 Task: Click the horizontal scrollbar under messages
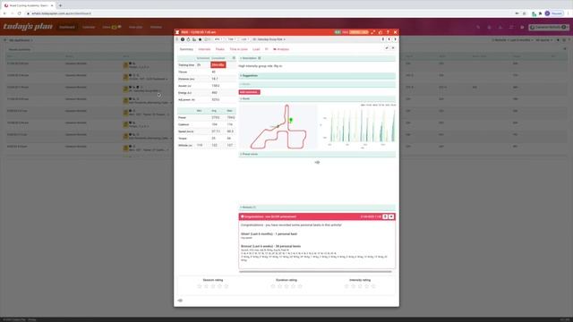(x=315, y=272)
